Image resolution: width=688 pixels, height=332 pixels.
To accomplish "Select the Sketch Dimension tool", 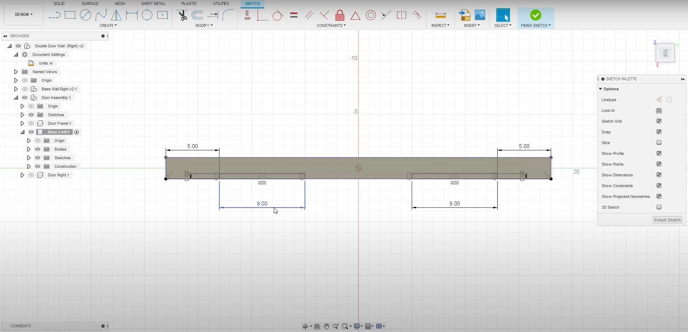I will coord(132,15).
